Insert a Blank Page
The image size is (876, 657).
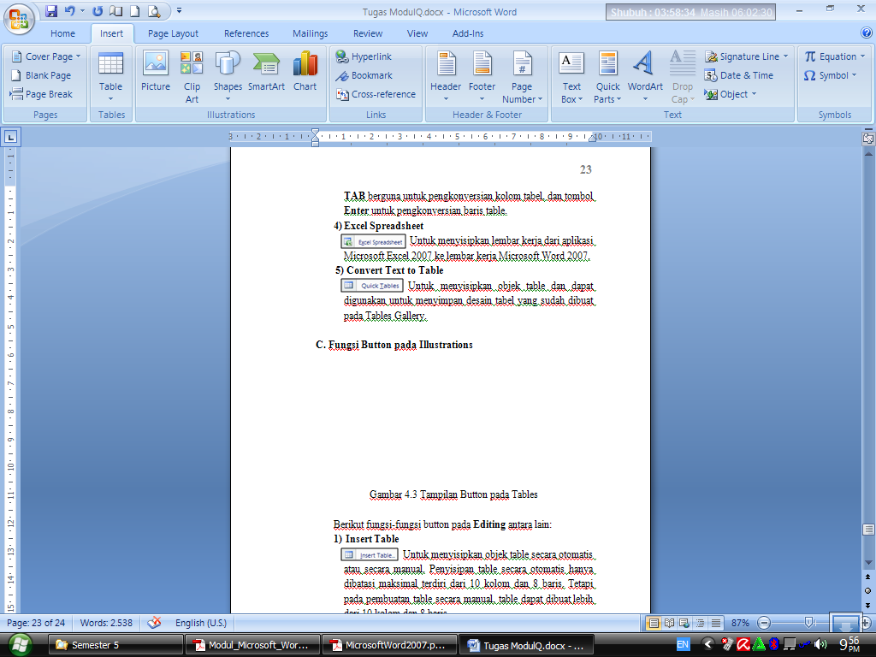point(41,75)
